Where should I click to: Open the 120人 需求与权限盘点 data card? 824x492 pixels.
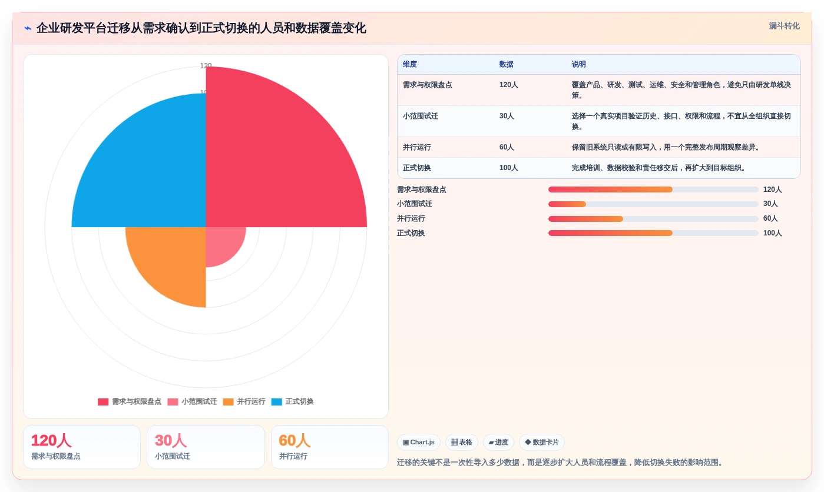click(82, 447)
